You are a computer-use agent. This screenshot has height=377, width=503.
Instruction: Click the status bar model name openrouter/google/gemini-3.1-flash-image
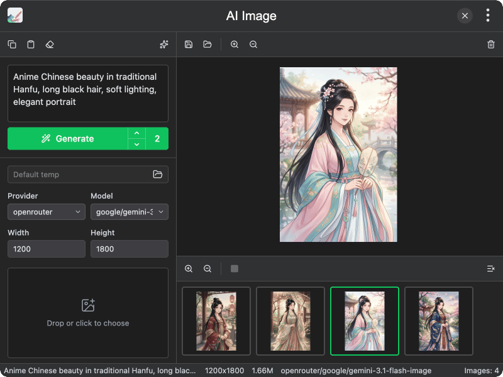tap(356, 371)
